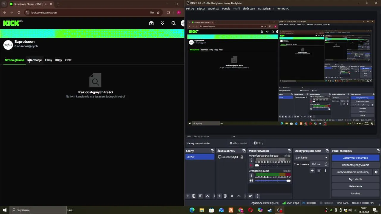The image size is (381, 214).
Task: Open Plik menu in OBS
Action: pos(190,9)
